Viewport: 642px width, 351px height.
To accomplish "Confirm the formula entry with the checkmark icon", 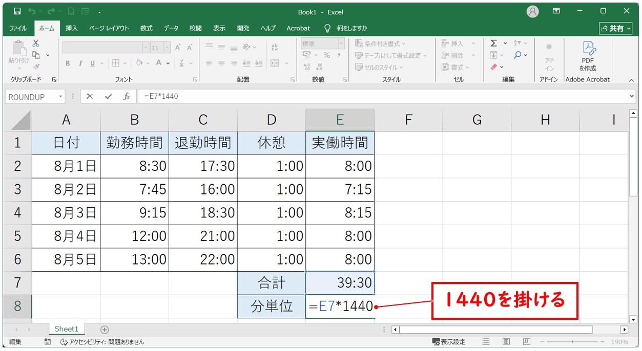I will [x=108, y=96].
